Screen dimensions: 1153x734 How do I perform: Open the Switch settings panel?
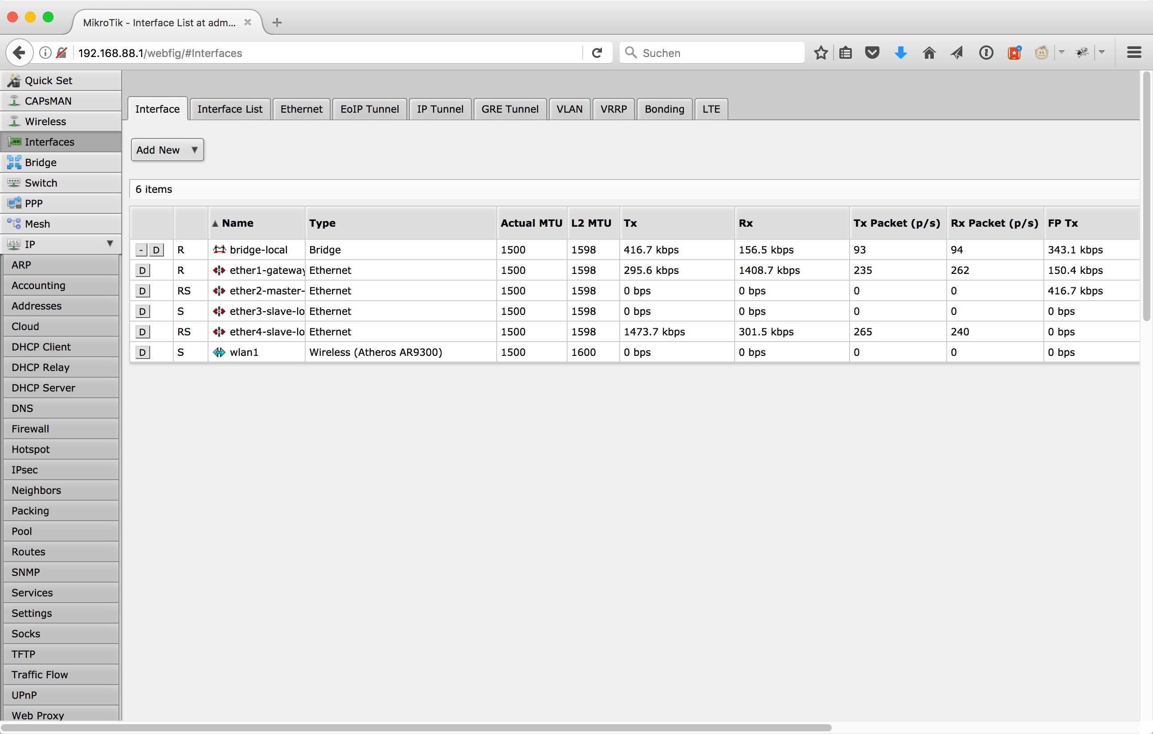41,183
